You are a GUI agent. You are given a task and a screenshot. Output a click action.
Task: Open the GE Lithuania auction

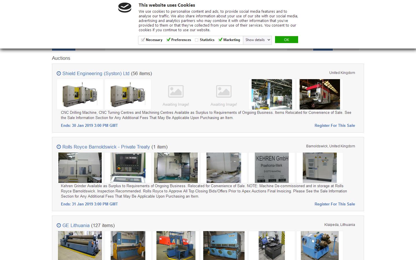click(76, 226)
